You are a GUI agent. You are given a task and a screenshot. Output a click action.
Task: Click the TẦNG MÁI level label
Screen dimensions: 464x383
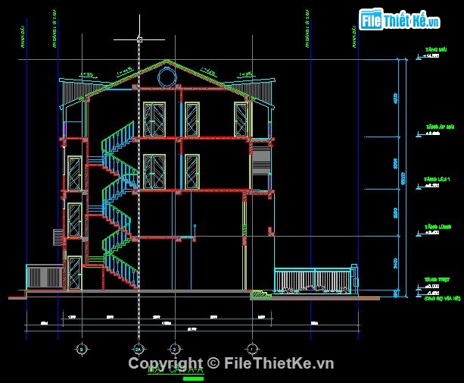436,49
